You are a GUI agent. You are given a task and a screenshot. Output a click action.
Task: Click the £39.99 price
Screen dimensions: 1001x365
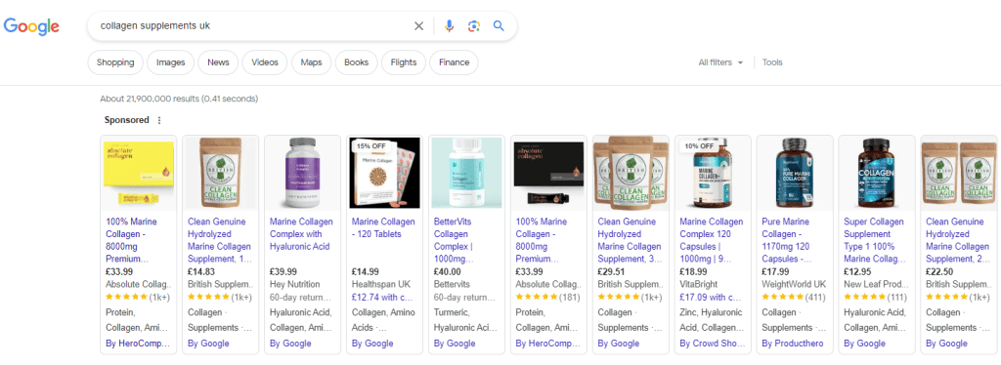283,272
